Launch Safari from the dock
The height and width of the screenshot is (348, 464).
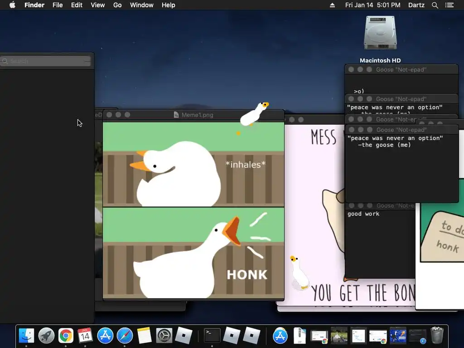pos(125,336)
